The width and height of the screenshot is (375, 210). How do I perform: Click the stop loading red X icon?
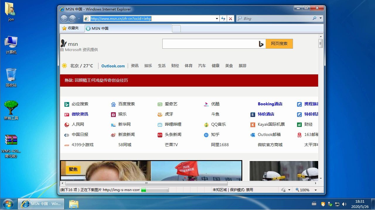231,18
